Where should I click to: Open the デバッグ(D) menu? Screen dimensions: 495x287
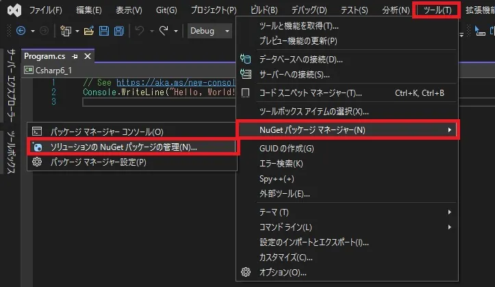pos(309,10)
